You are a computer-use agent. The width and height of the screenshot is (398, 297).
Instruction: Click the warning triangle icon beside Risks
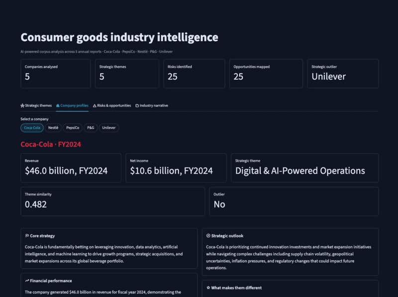[x=95, y=105]
